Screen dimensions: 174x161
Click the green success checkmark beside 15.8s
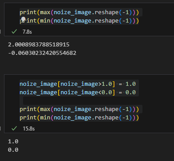click(x=14, y=128)
